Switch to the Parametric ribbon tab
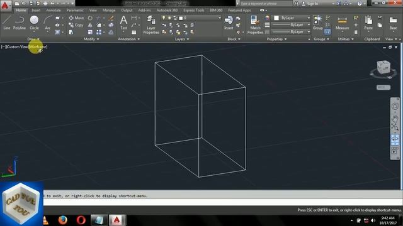The height and width of the screenshot is (226, 403). coord(75,10)
